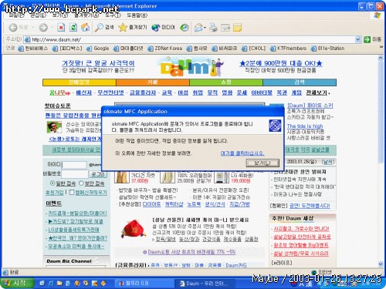Click the dialog's globe application icon

pyautogui.click(x=275, y=126)
